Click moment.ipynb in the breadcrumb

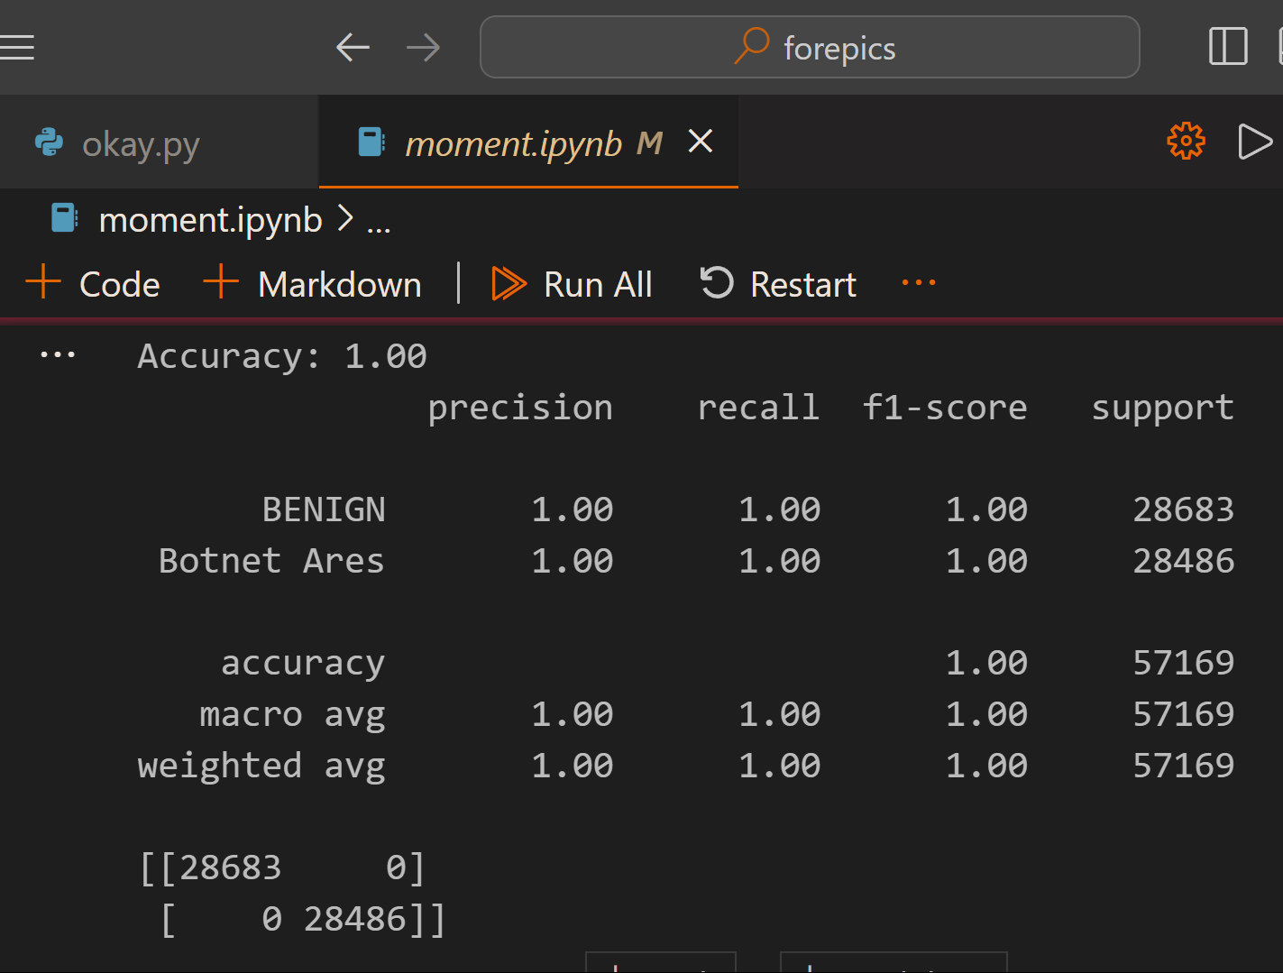point(210,220)
